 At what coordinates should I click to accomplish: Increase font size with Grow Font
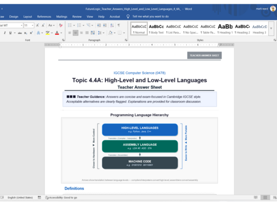click(38, 26)
